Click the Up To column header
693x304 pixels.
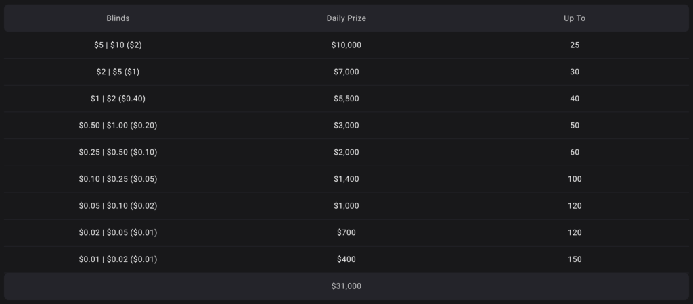(575, 18)
